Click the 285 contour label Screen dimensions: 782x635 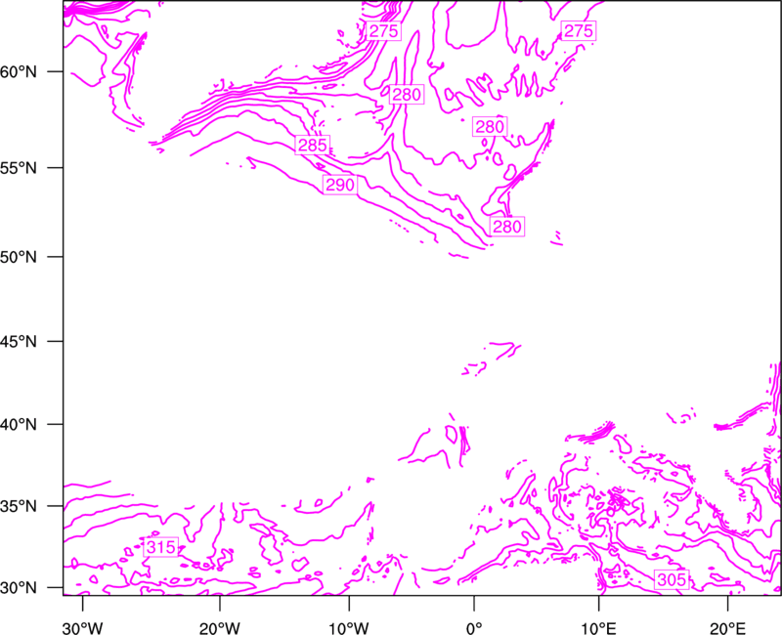[313, 145]
